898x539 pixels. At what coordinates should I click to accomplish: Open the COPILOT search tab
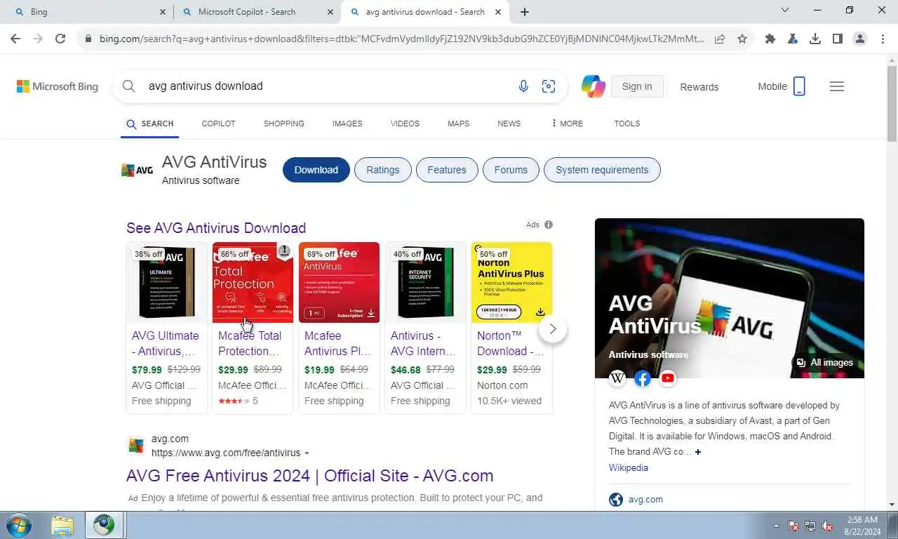(x=218, y=124)
